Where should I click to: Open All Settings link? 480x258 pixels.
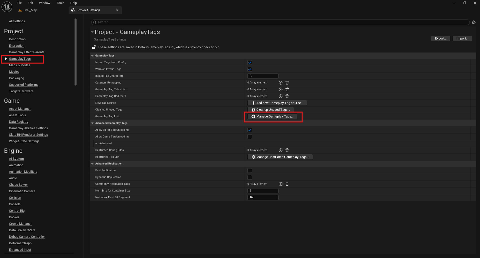coord(17,21)
